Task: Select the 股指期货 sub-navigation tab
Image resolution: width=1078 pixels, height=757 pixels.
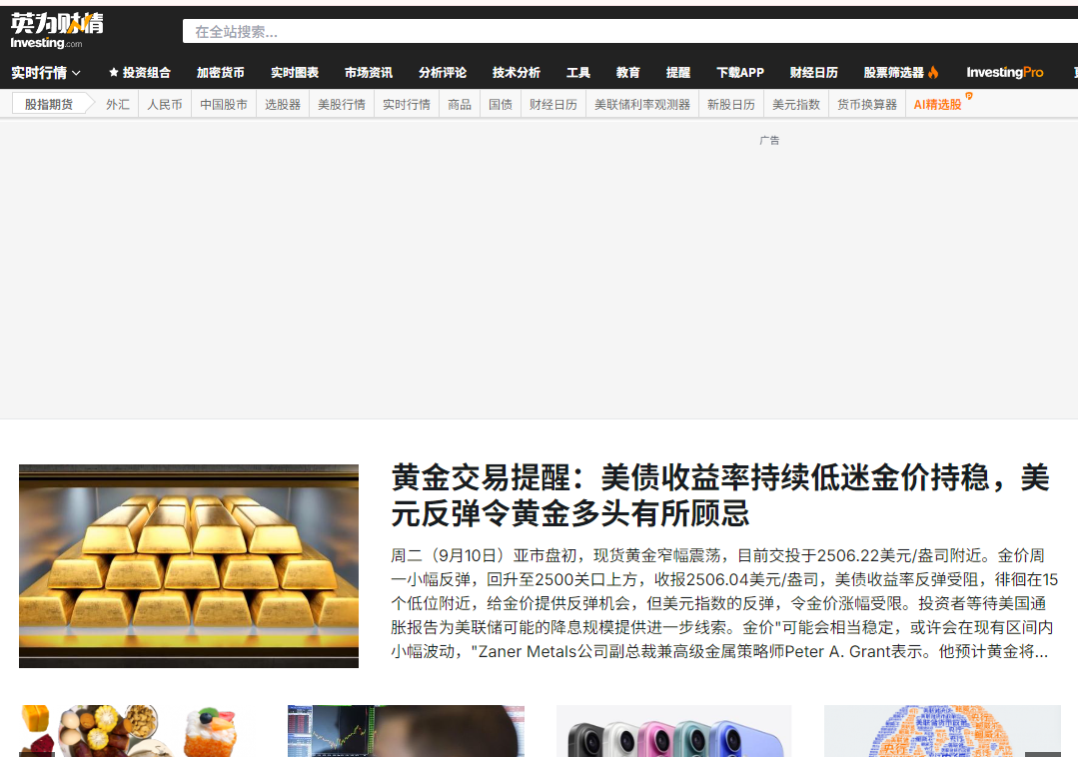Action: [49, 105]
